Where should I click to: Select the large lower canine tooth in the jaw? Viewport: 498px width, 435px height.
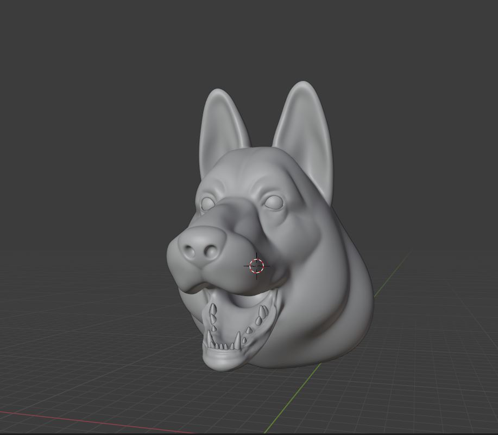pos(237,341)
